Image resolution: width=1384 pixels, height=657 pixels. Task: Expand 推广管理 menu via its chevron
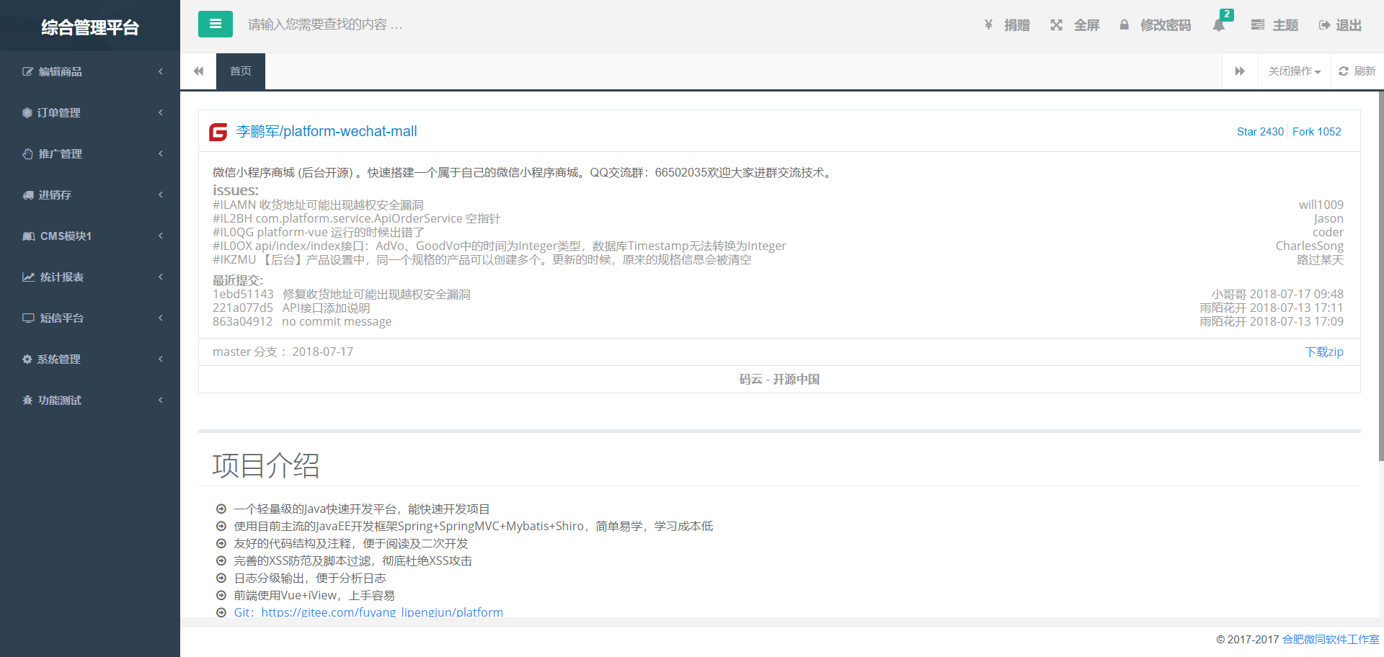pyautogui.click(x=161, y=153)
